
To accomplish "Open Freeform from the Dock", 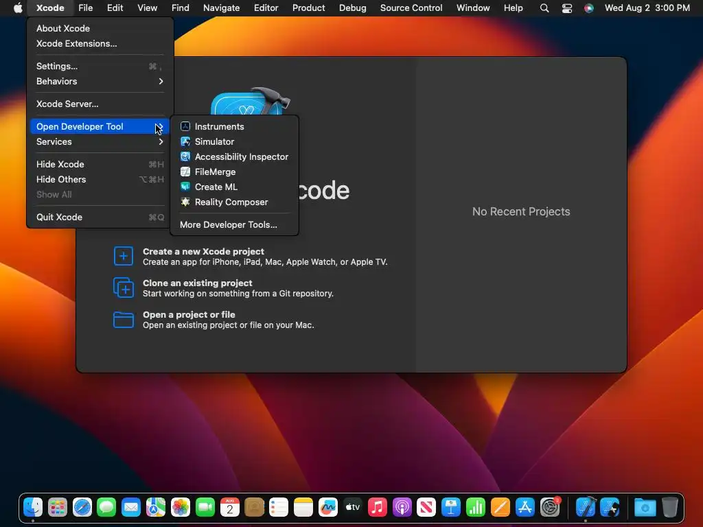I will click(x=327, y=507).
